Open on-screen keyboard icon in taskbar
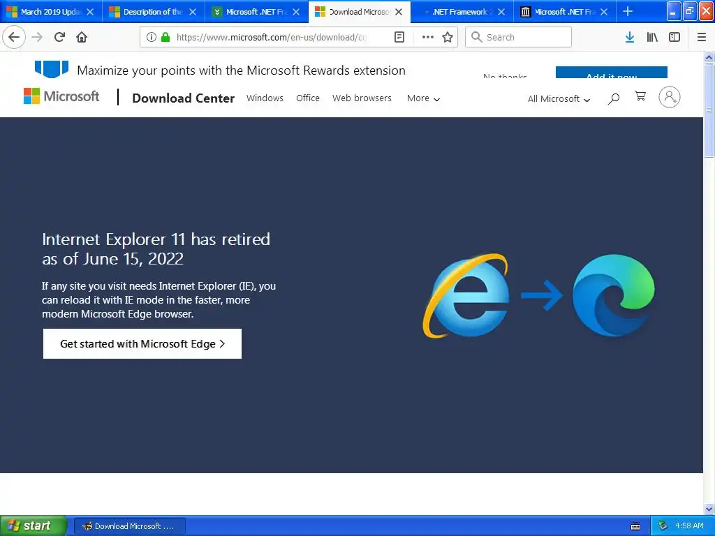This screenshot has width=715, height=536. 635,526
